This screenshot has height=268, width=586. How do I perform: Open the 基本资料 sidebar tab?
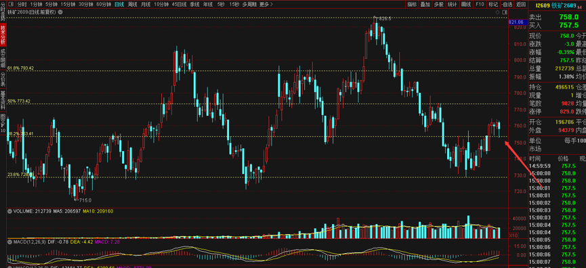coord(3,100)
